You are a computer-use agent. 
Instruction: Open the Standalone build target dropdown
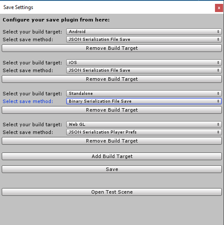click(144, 94)
